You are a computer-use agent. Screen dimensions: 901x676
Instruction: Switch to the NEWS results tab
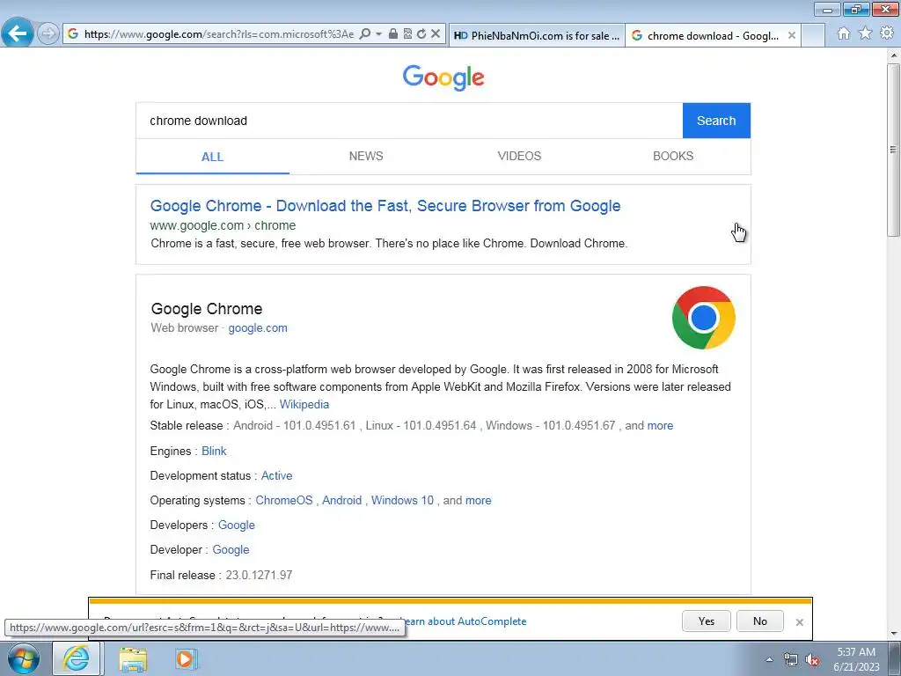366,157
